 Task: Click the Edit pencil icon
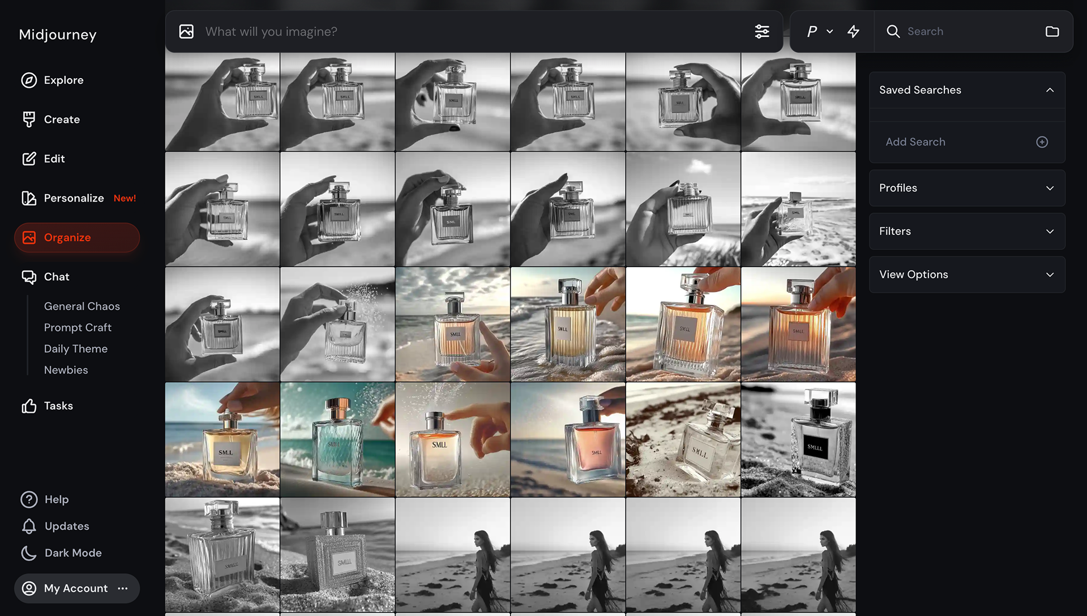coord(29,159)
